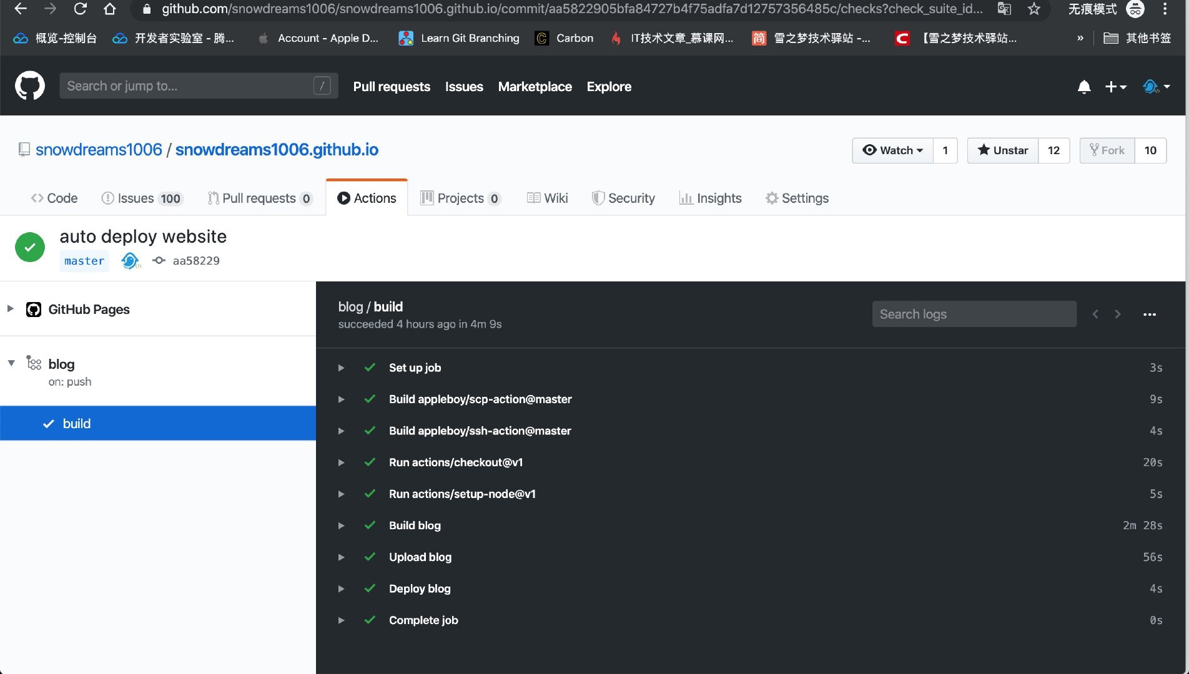The image size is (1189, 674).
Task: Click the issue count badge showing 100
Action: point(169,198)
